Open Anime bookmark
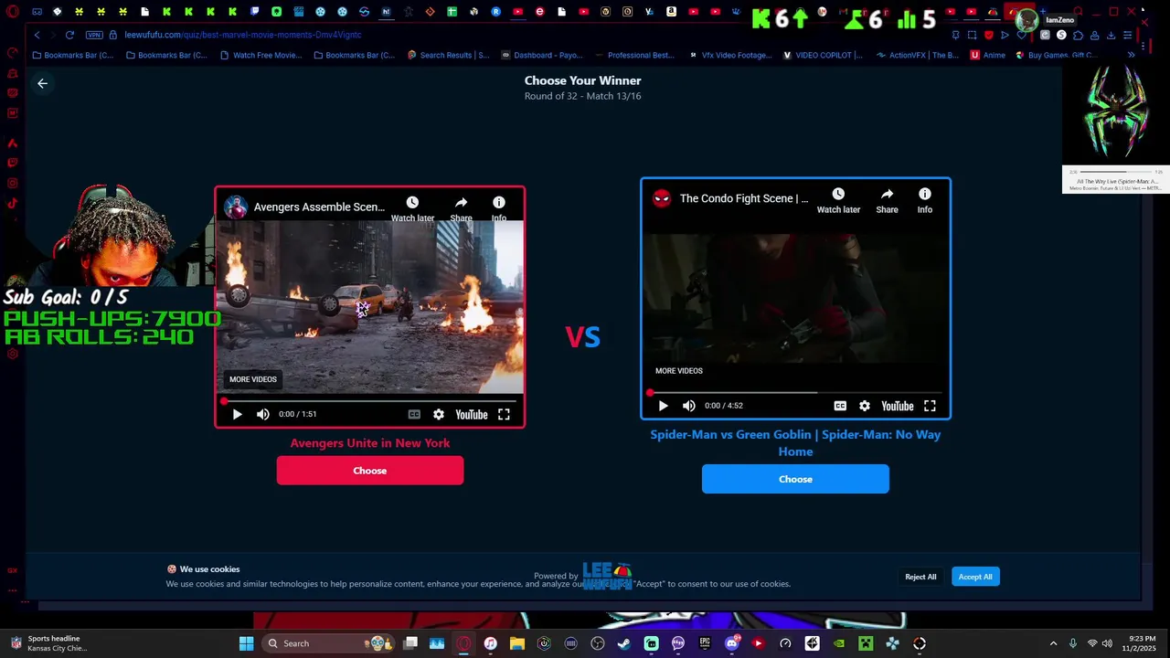 988,55
